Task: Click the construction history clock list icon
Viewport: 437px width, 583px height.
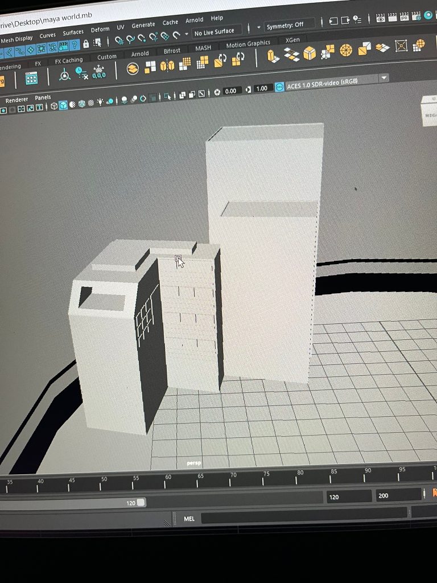Action: tap(357, 19)
